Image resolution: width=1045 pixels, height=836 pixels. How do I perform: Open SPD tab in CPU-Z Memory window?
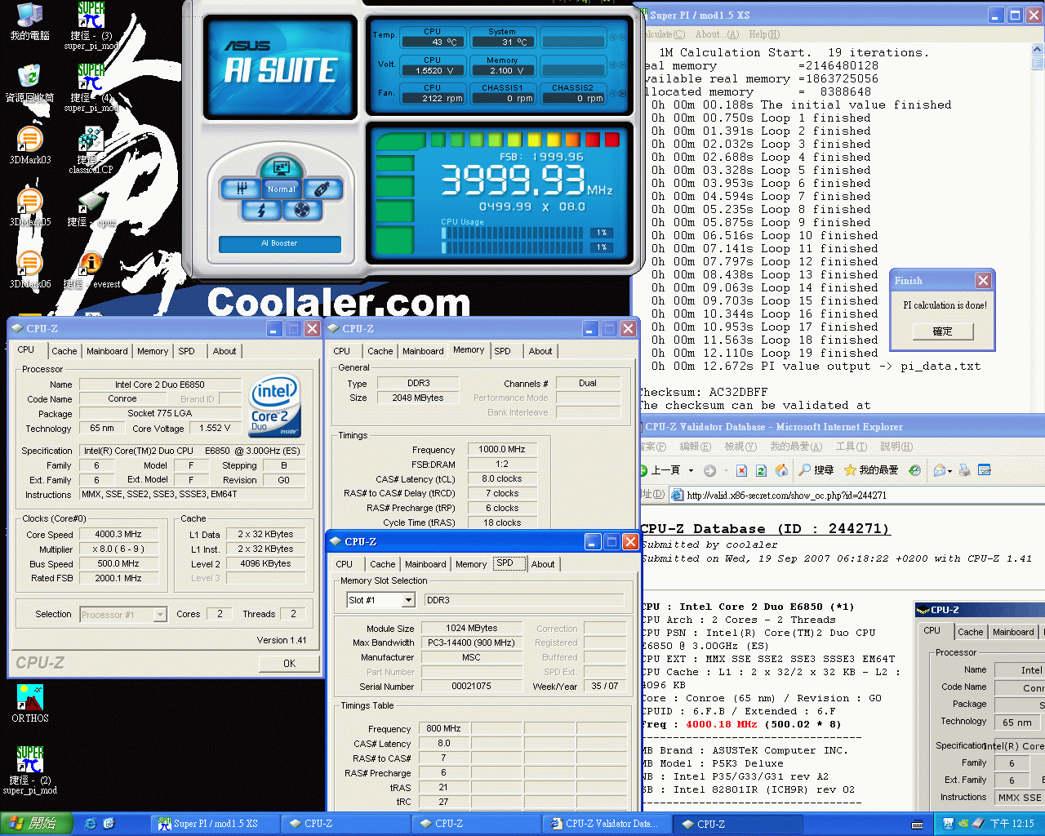(x=503, y=351)
